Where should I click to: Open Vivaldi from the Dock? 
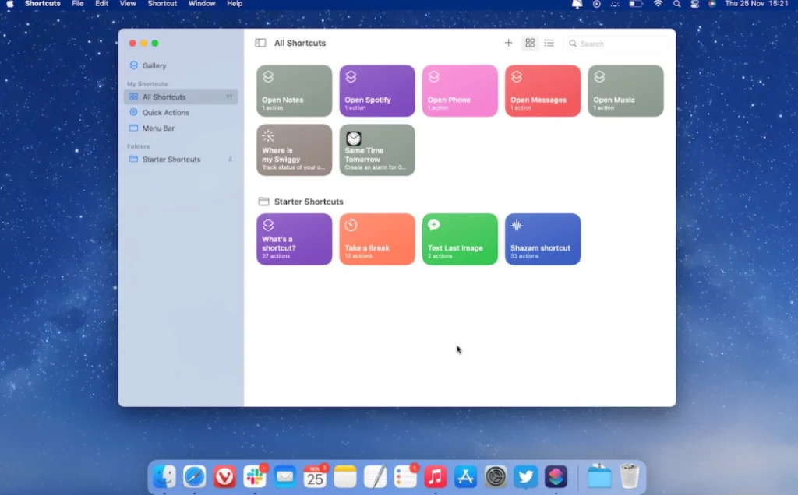[x=224, y=476]
